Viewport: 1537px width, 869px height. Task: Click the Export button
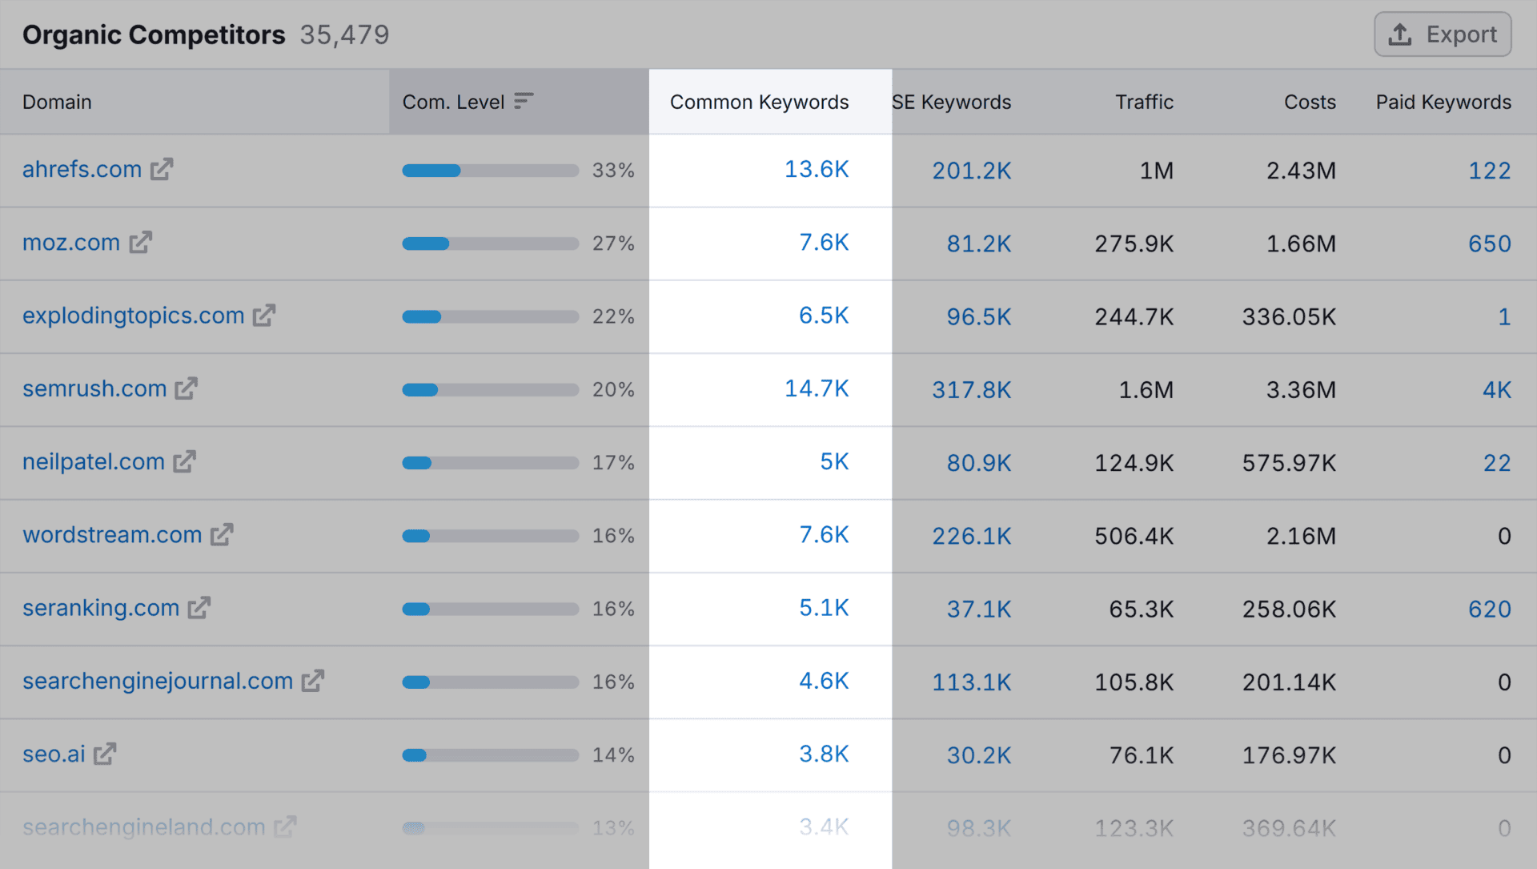coord(1443,34)
